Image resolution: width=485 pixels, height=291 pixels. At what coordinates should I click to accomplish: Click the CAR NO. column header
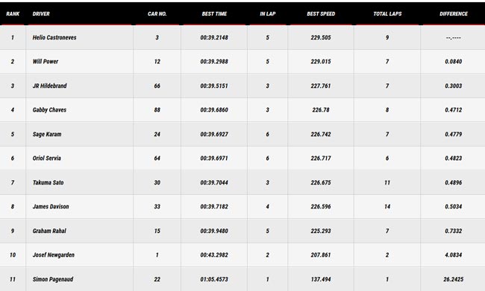coord(157,14)
